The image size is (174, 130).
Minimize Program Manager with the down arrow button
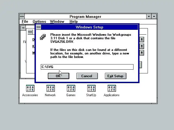click(149, 17)
